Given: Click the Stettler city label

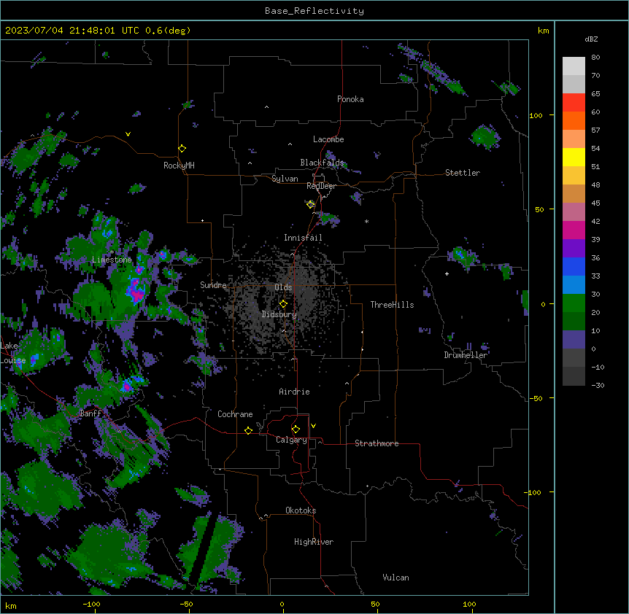Looking at the screenshot, I should tap(463, 173).
